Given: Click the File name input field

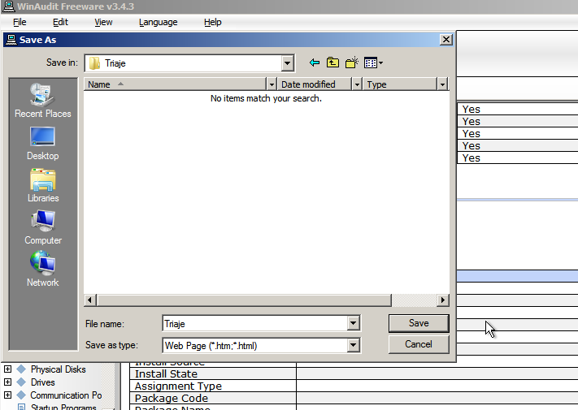Looking at the screenshot, I should tap(255, 323).
